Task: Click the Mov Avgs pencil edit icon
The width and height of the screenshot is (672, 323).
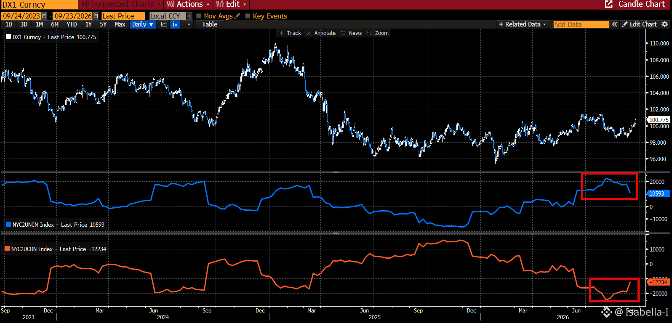Action: [237, 16]
